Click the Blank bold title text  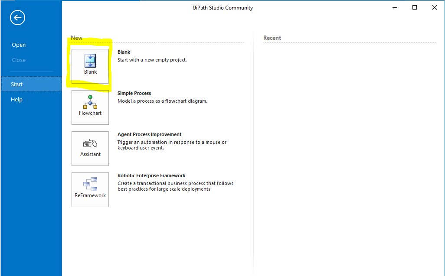click(x=124, y=52)
